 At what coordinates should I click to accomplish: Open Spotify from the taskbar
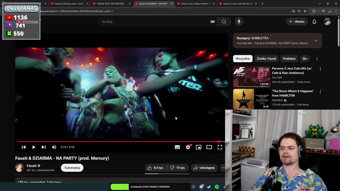(217, 187)
